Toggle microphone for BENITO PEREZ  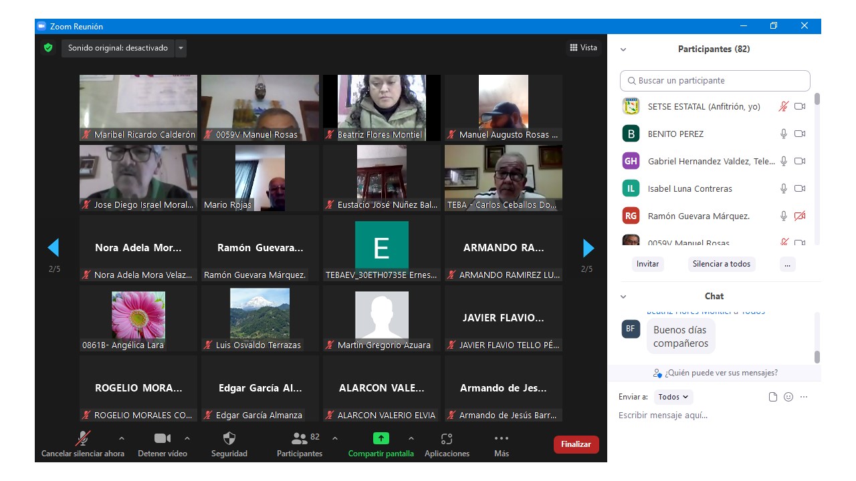pyautogui.click(x=784, y=134)
